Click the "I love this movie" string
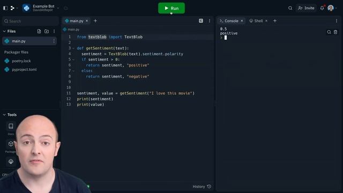 170,93
